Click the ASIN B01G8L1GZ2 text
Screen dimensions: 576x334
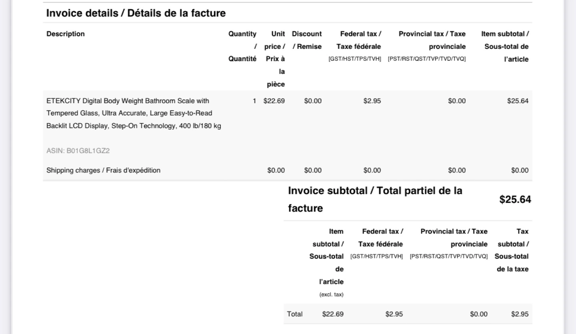[x=78, y=151]
